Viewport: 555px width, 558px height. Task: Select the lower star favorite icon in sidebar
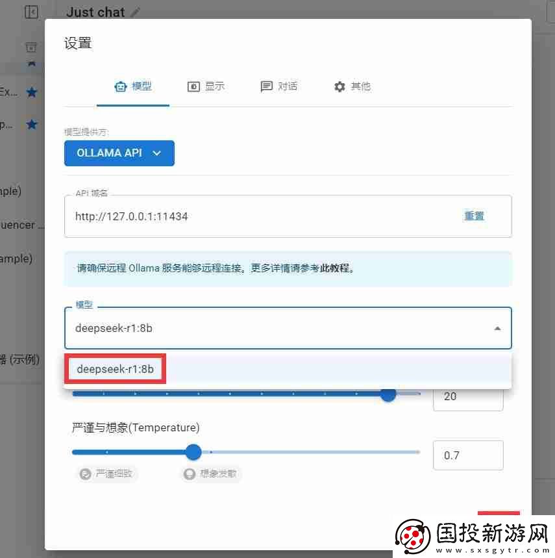pos(32,124)
